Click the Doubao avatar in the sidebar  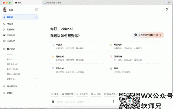pos(5,10)
